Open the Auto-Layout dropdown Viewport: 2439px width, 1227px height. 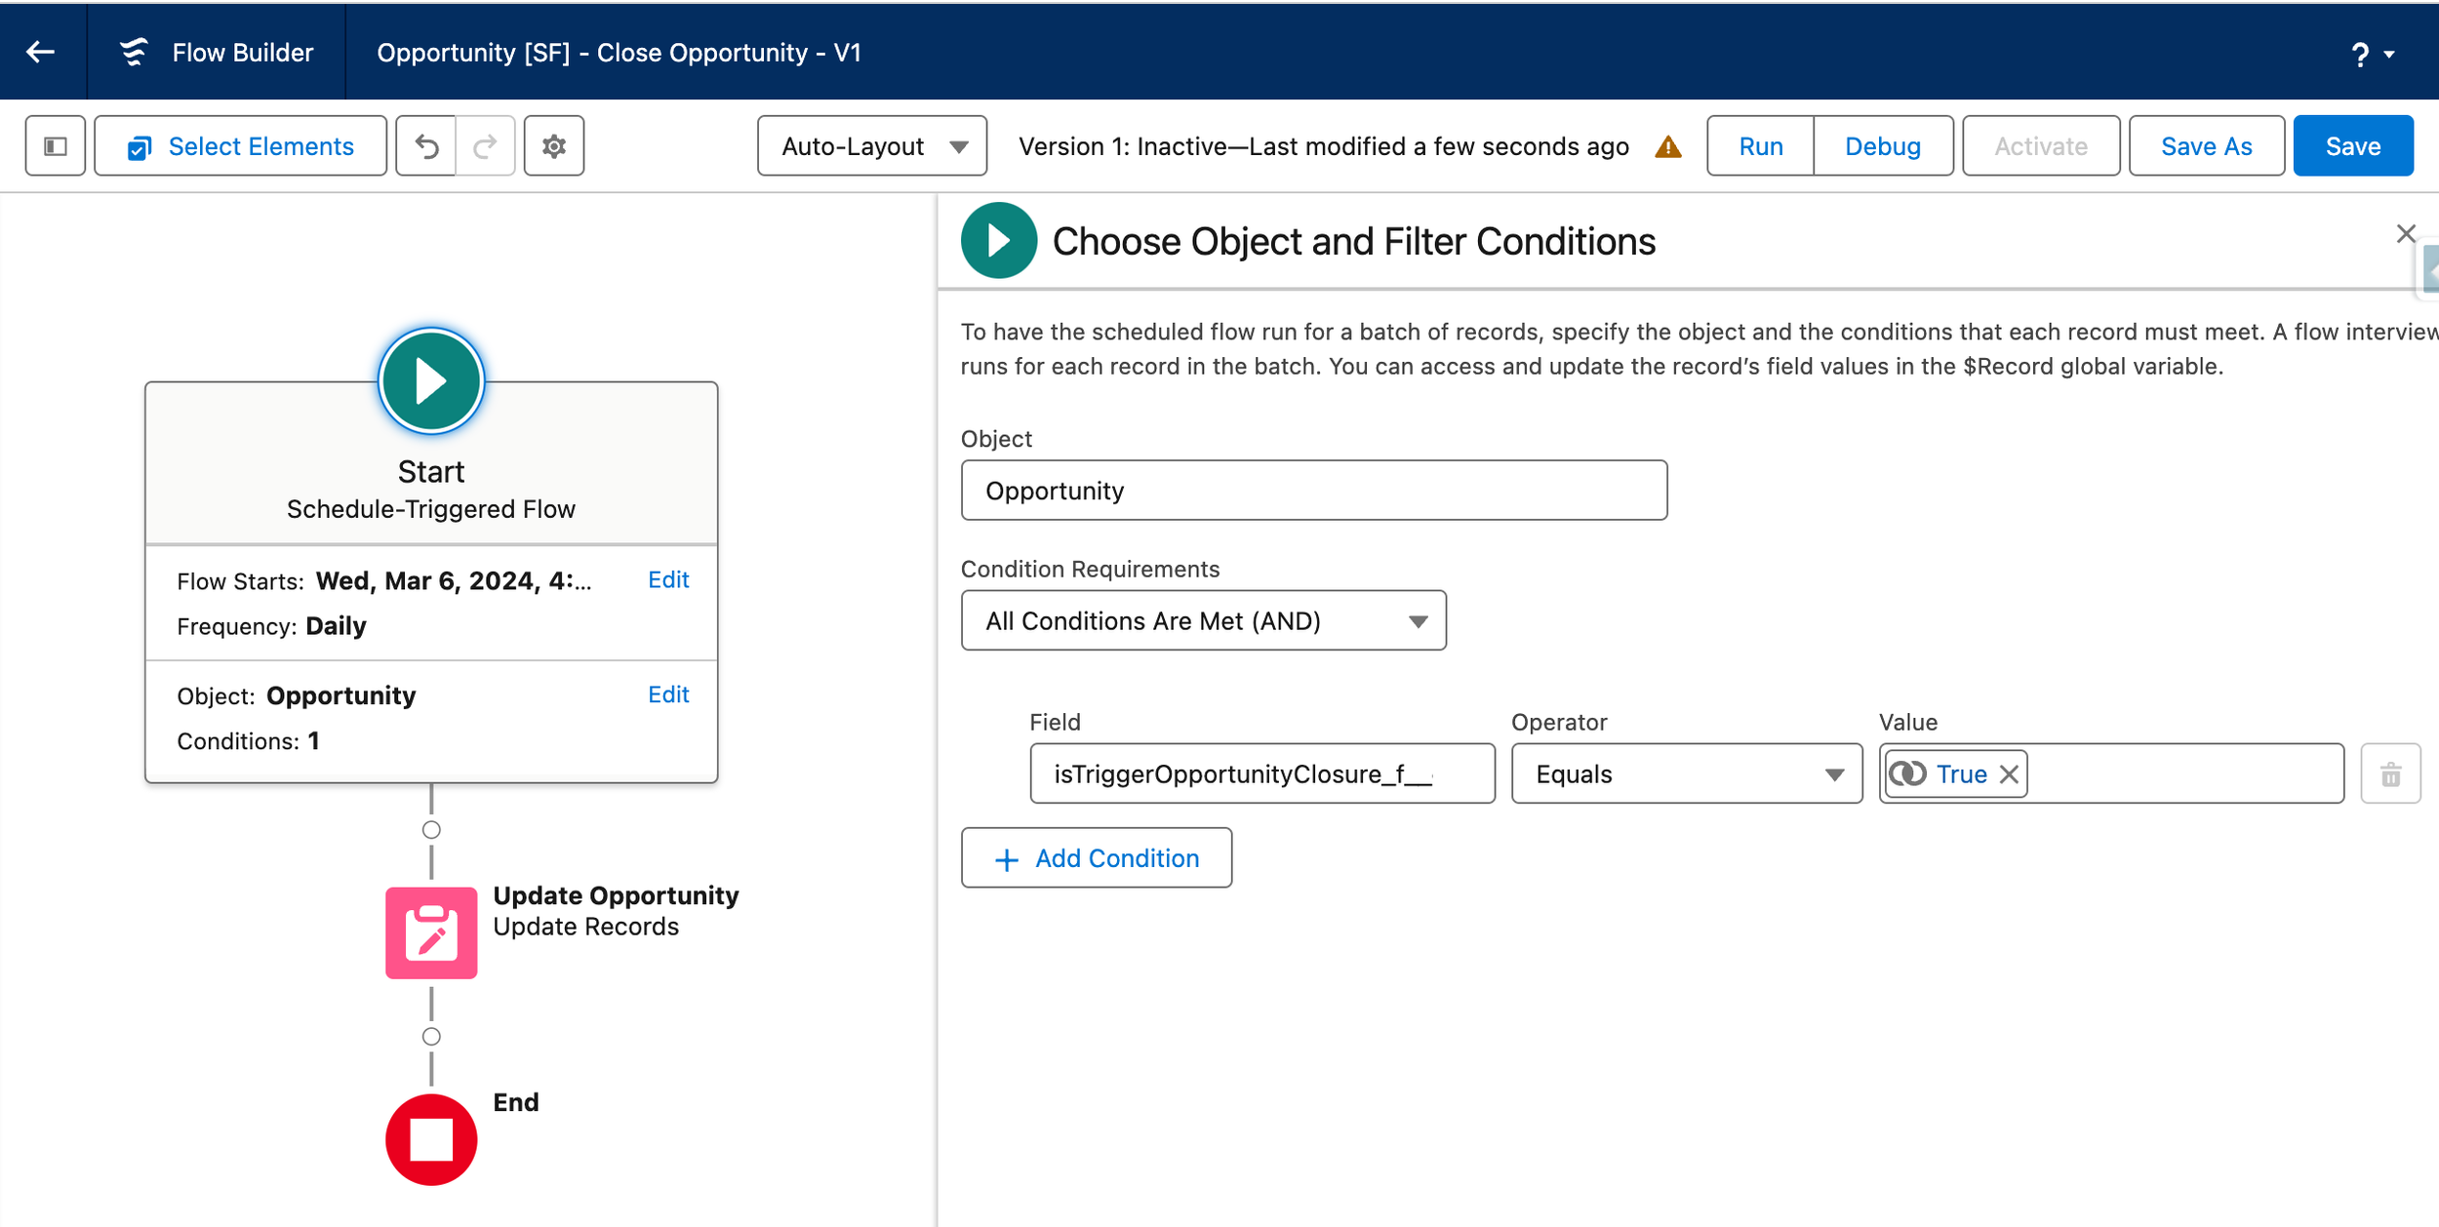point(871,146)
